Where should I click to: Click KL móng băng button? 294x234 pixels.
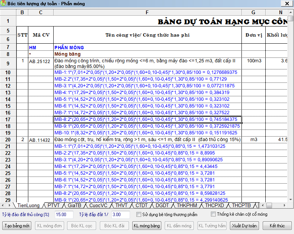click(x=147, y=226)
